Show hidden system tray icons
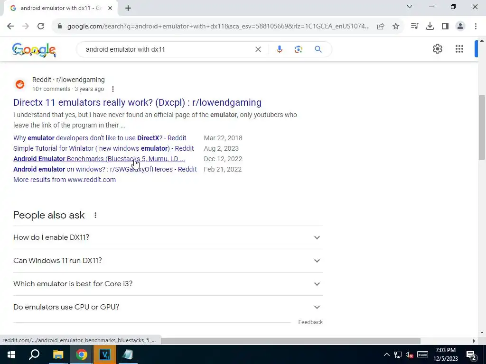Viewport: 486px width, 364px height. pyautogui.click(x=386, y=355)
